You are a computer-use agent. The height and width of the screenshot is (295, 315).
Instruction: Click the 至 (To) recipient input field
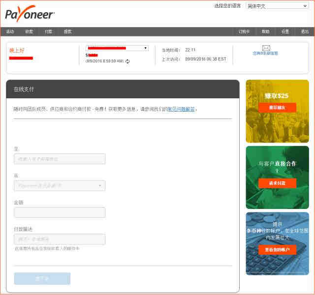(60, 159)
